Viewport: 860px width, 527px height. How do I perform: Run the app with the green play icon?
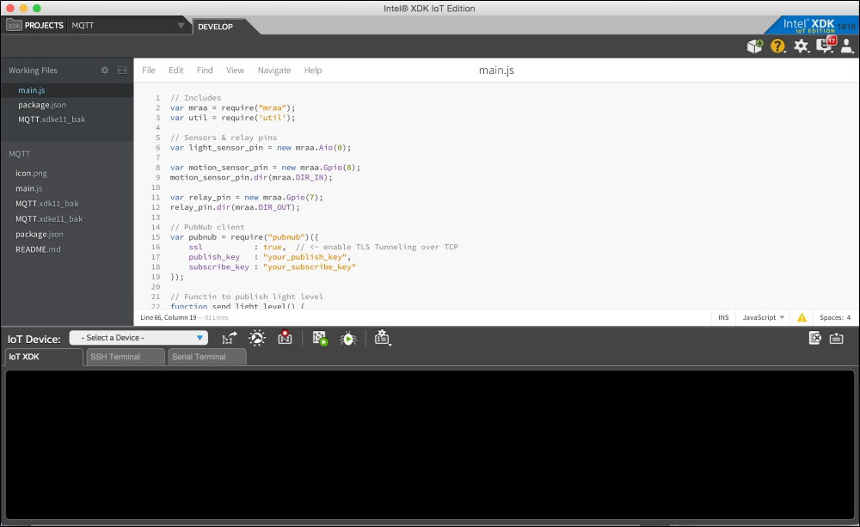coord(320,339)
